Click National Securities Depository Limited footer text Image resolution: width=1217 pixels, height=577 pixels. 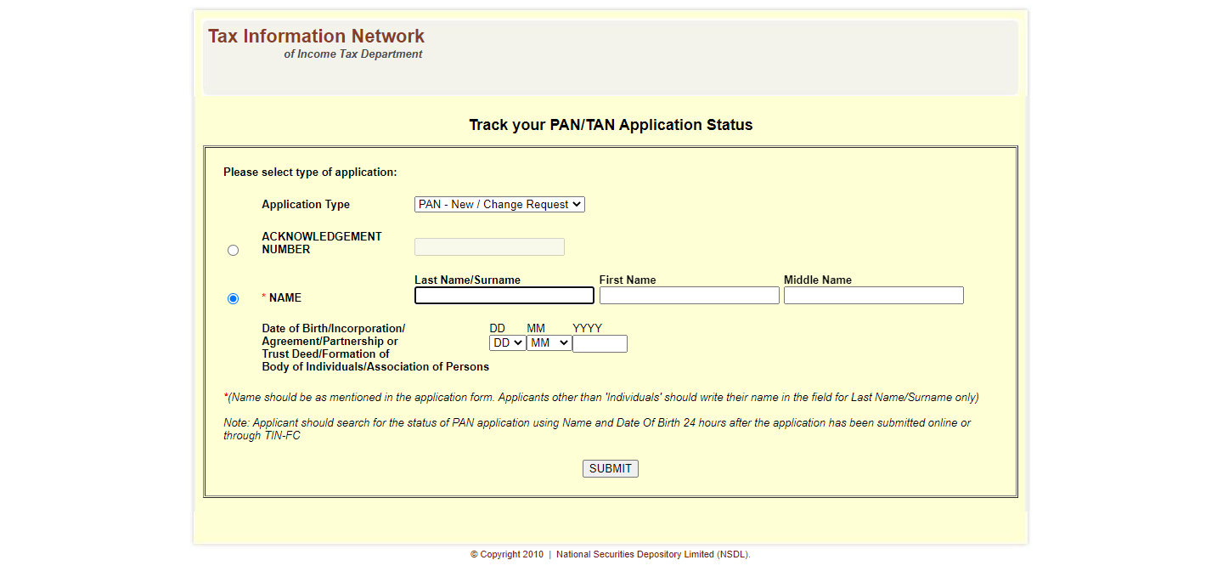coord(652,555)
